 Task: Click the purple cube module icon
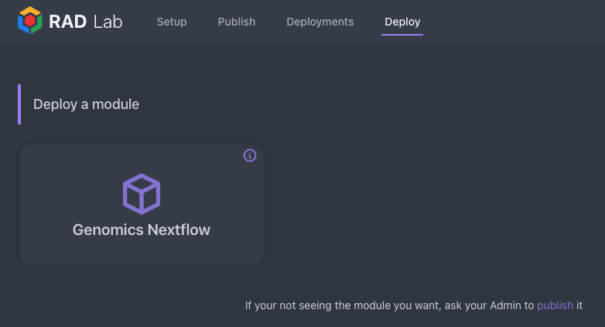tap(142, 194)
